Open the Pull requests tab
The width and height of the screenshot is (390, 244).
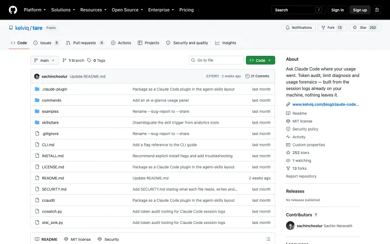[85, 43]
